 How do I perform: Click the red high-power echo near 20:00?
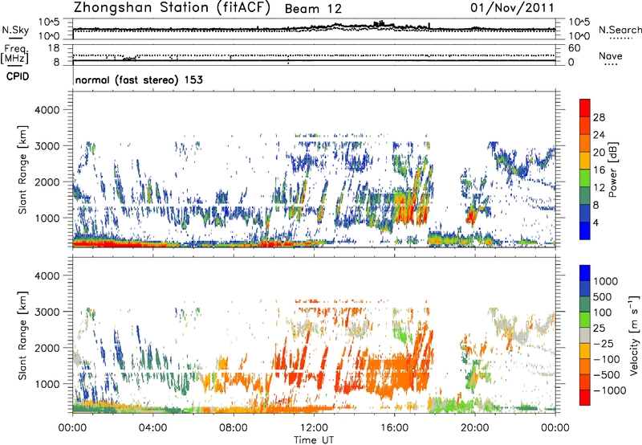tap(472, 215)
